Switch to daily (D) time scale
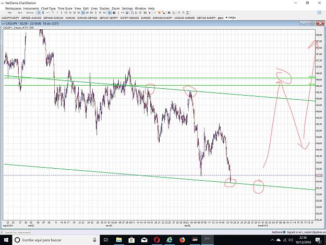 coord(96,13)
